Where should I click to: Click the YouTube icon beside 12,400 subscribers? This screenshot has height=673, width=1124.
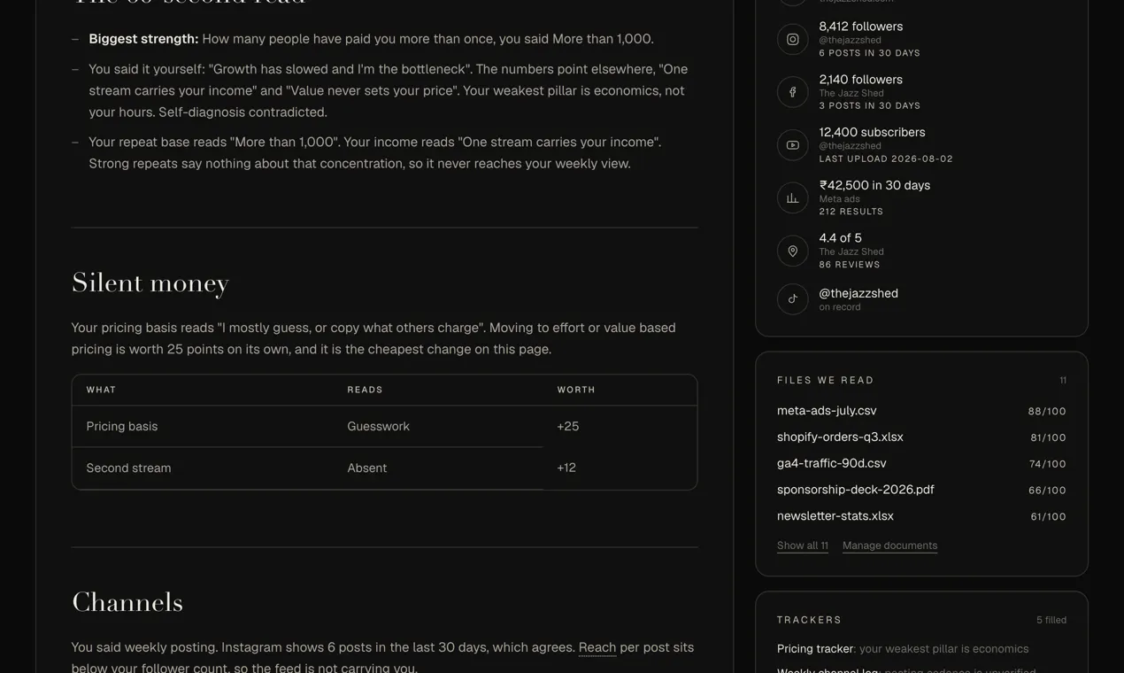click(x=792, y=145)
